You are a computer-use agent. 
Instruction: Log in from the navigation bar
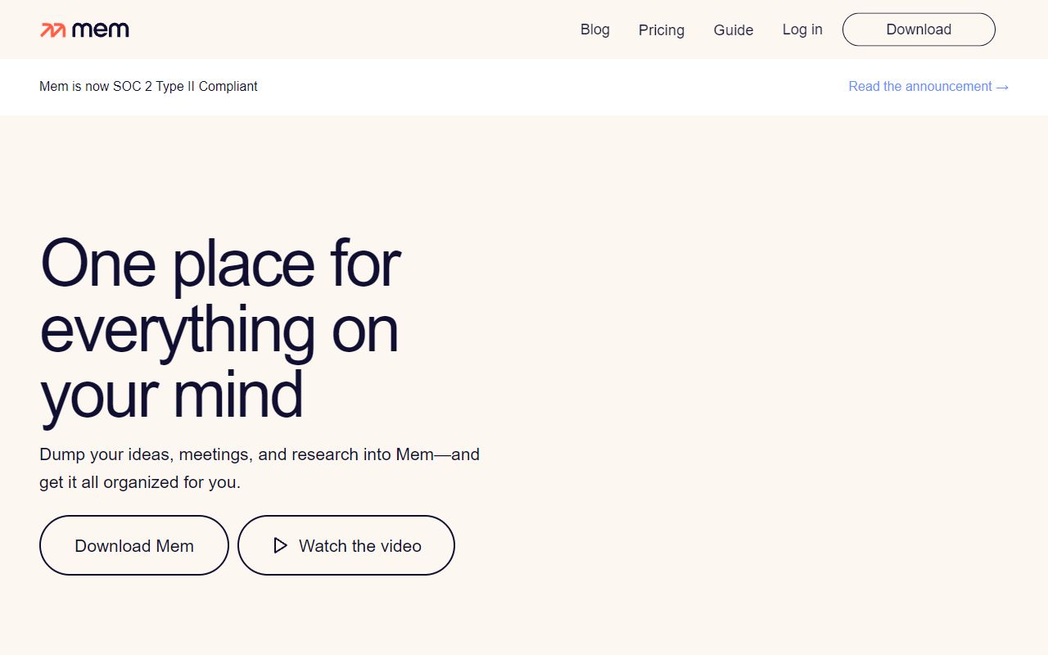[802, 29]
